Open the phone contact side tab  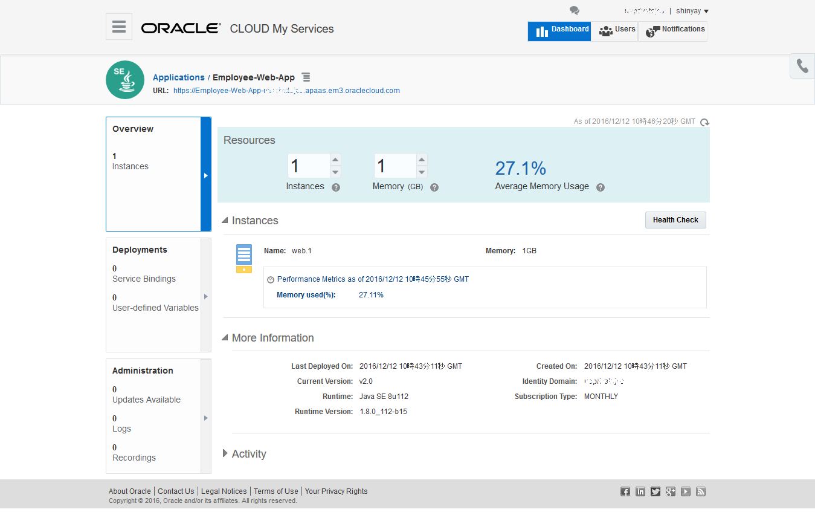click(x=802, y=66)
